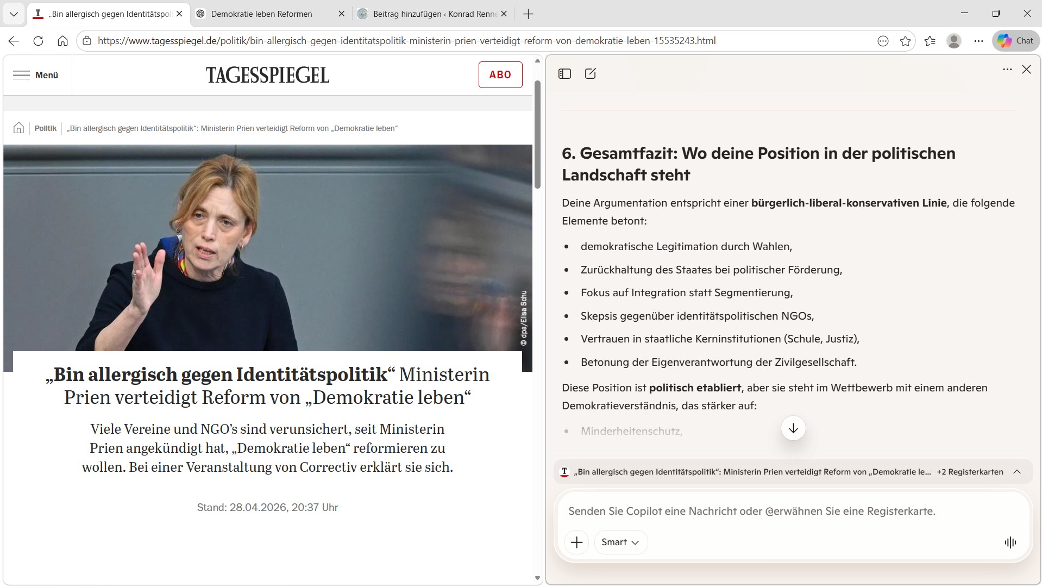Reload the page with refresh icon
Screen dimensions: 1042x586
coord(38,41)
